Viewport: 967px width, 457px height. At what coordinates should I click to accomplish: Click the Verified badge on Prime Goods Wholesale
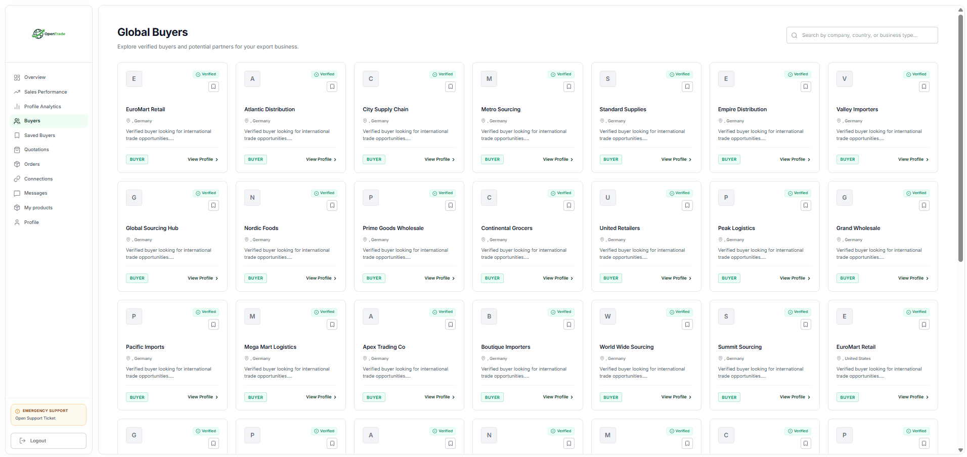443,193
